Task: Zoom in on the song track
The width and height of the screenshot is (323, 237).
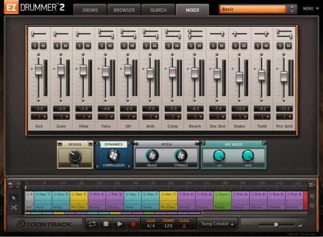Action: pos(312,196)
